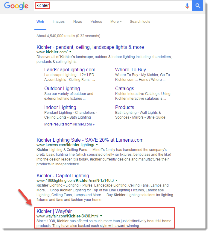Click the results count text 'About 4,540,000 results'
Image resolution: width=210 pixels, height=233 pixels.
click(x=56, y=36)
